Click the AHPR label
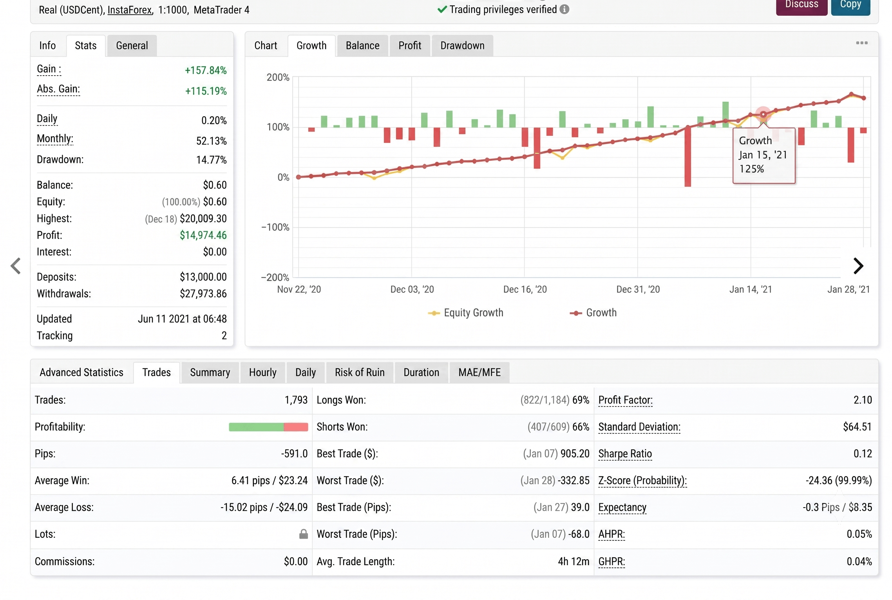The height and width of the screenshot is (600, 892). 612,535
